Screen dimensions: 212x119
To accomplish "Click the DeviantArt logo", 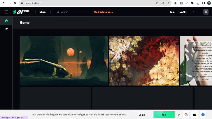I will coord(22,12).
